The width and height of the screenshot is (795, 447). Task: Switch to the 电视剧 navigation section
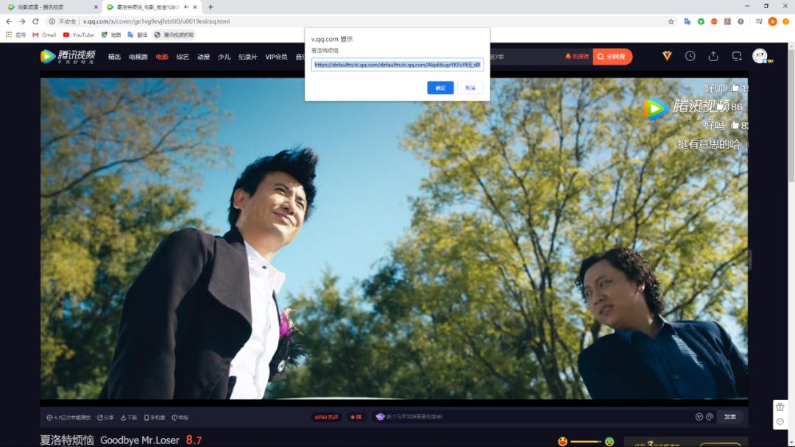coord(138,56)
